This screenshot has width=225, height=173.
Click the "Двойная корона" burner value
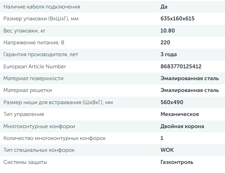(182, 126)
